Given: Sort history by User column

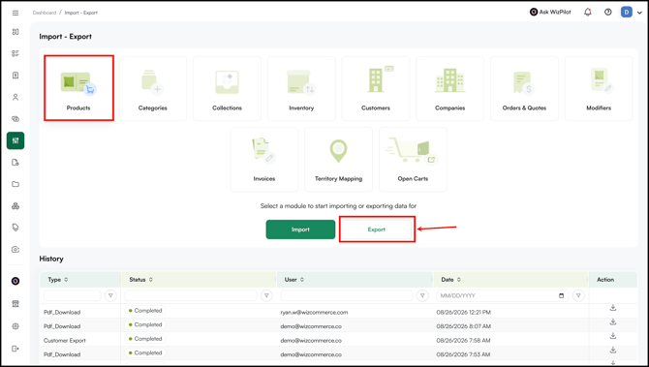Looking at the screenshot, I should (301, 280).
